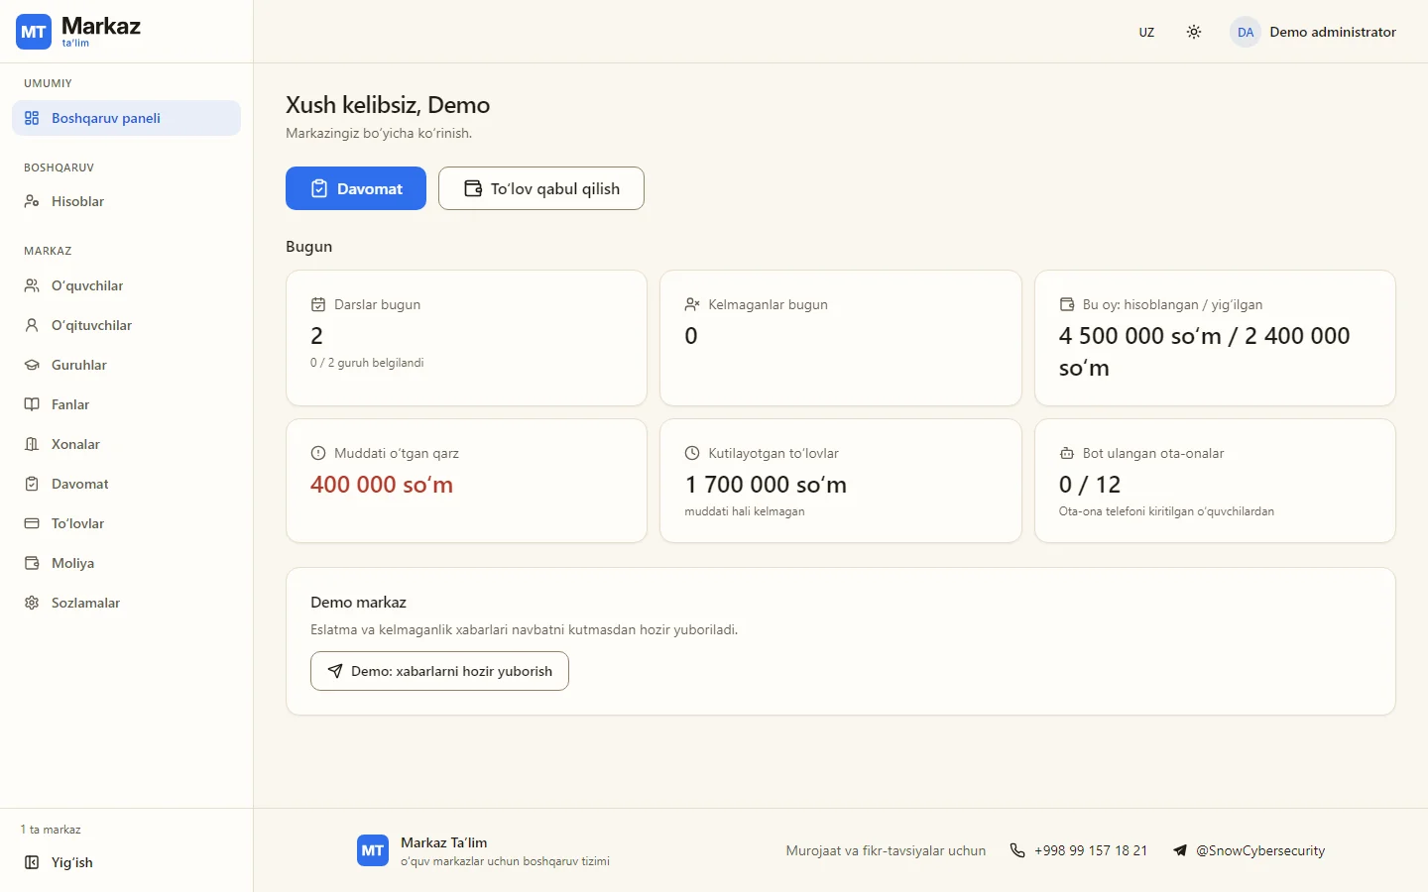Image resolution: width=1428 pixels, height=892 pixels.
Task: Click the Muddati o'tgan qarz card
Action: [466, 481]
